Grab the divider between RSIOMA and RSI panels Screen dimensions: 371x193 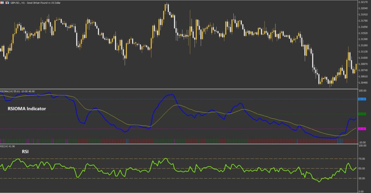[181, 144]
